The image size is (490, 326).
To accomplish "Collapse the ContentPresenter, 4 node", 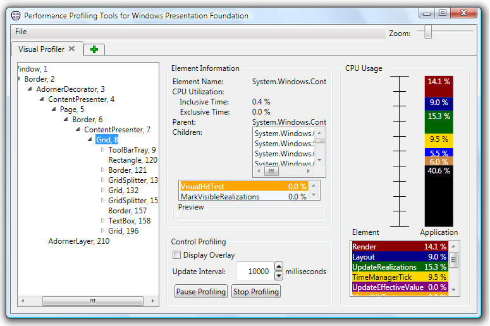I will [x=42, y=99].
